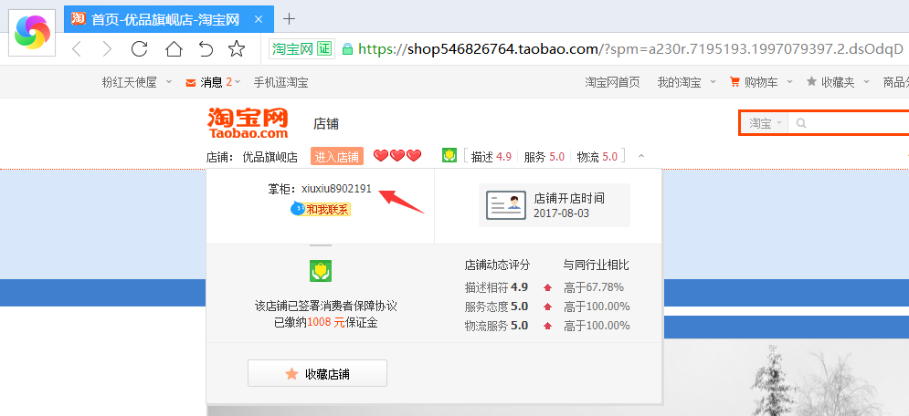This screenshot has height=416, width=909.
Task: Click the 高于67.78% comparison value
Action: (x=594, y=287)
